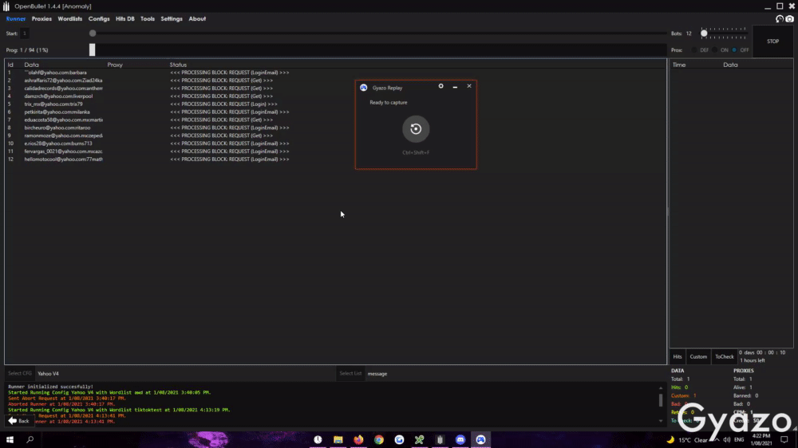Open the Configs menu
The height and width of the screenshot is (448, 798).
(99, 19)
